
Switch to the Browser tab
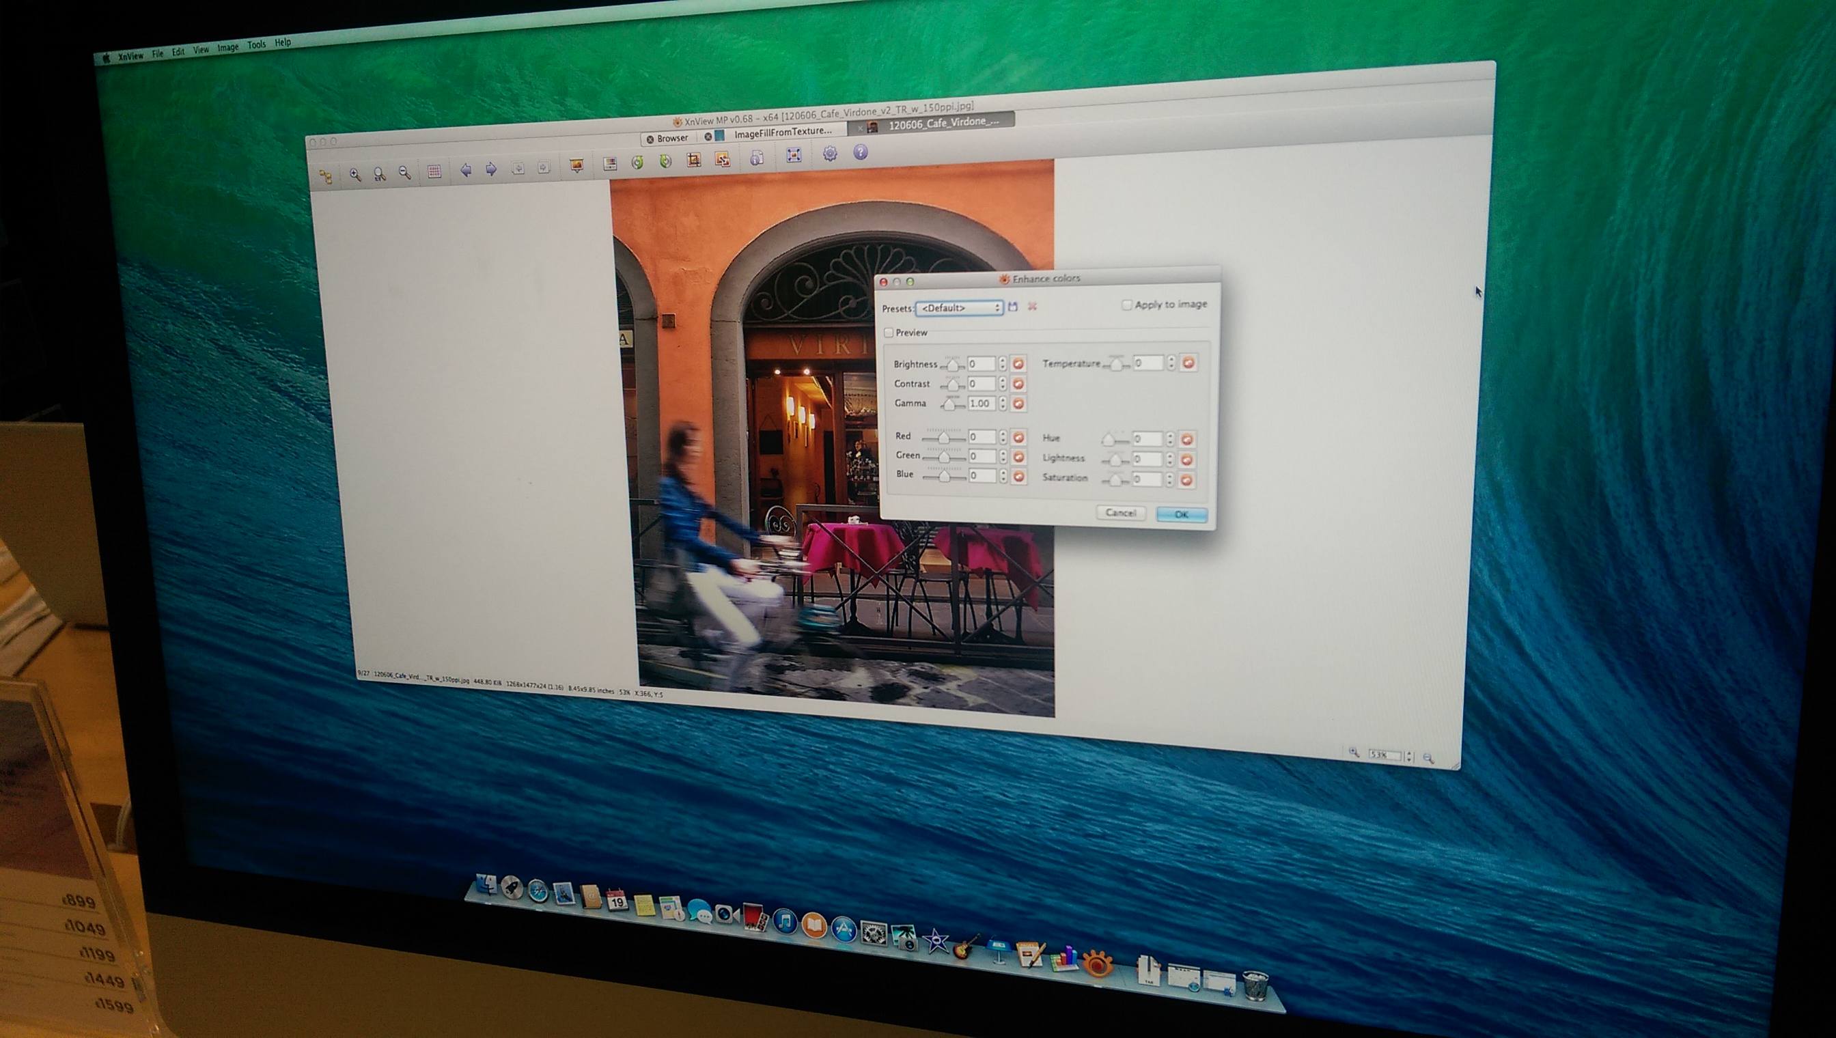pyautogui.click(x=671, y=139)
